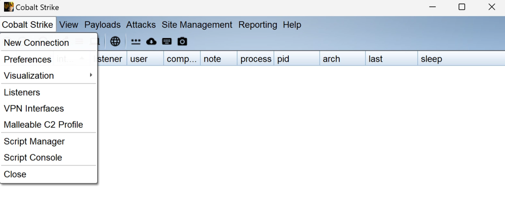This screenshot has height=211, width=505.
Task: Select the Malleable C2 Profile entry
Action: [x=49, y=125]
